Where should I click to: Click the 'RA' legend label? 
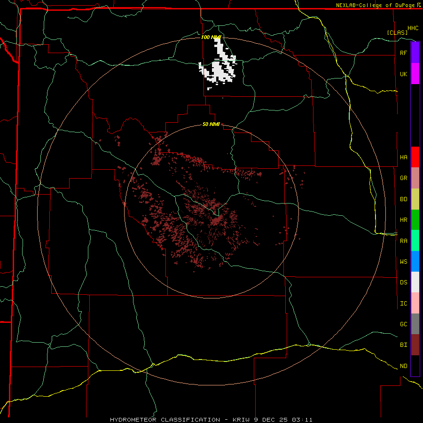403,241
